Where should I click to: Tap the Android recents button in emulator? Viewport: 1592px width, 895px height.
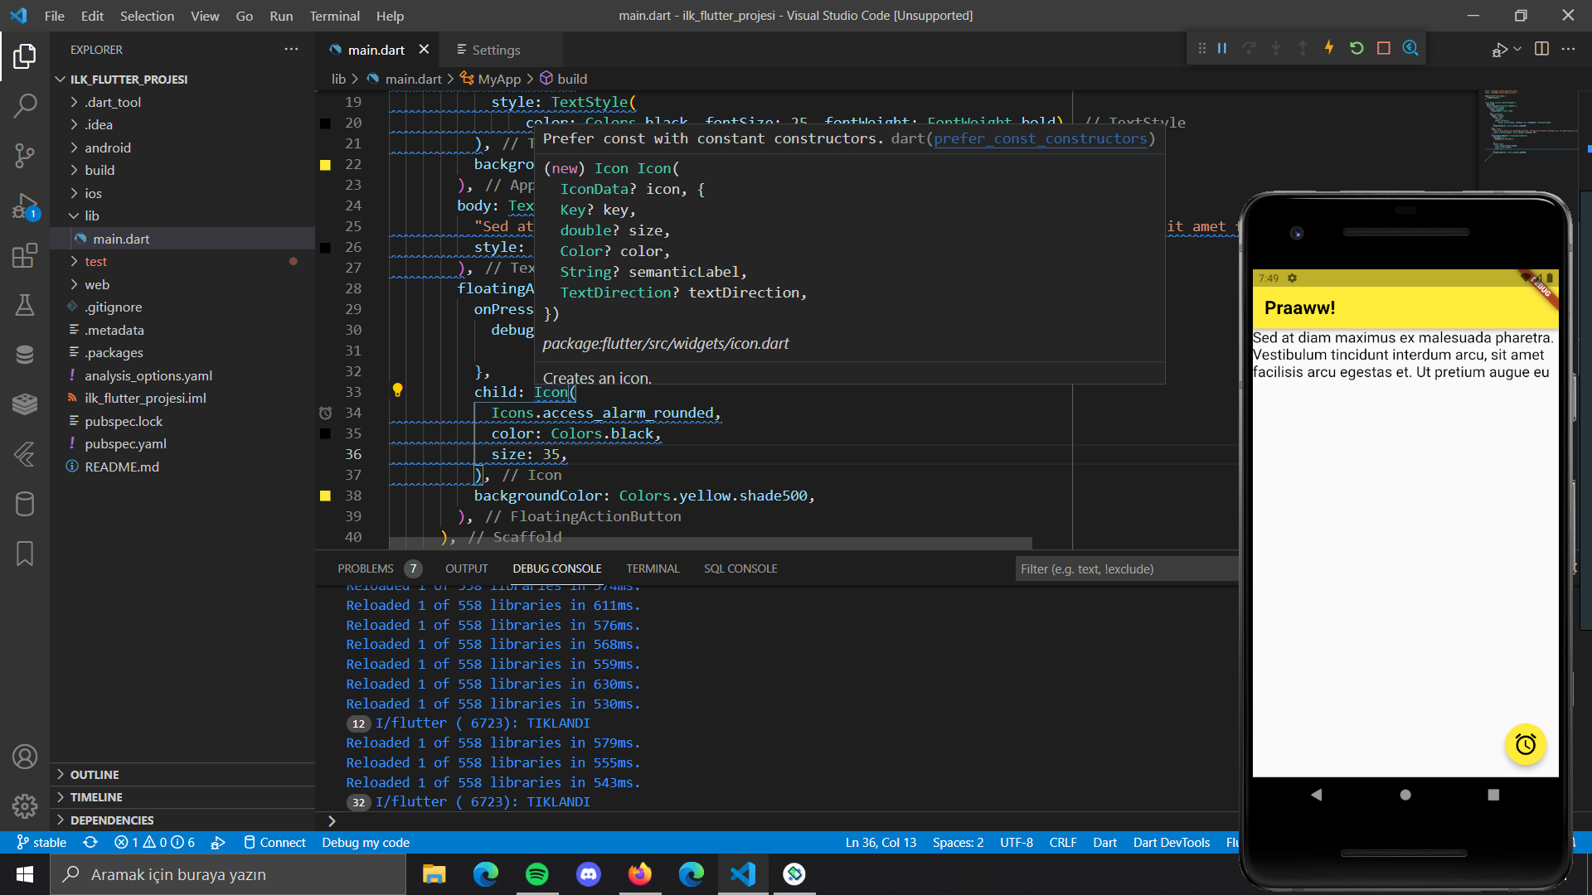(x=1493, y=795)
